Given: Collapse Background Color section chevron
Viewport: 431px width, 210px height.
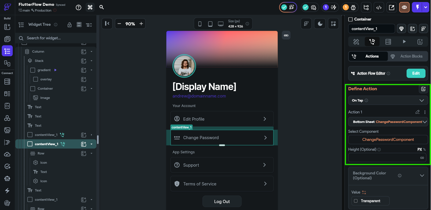Looking at the screenshot, I should tap(422, 176).
